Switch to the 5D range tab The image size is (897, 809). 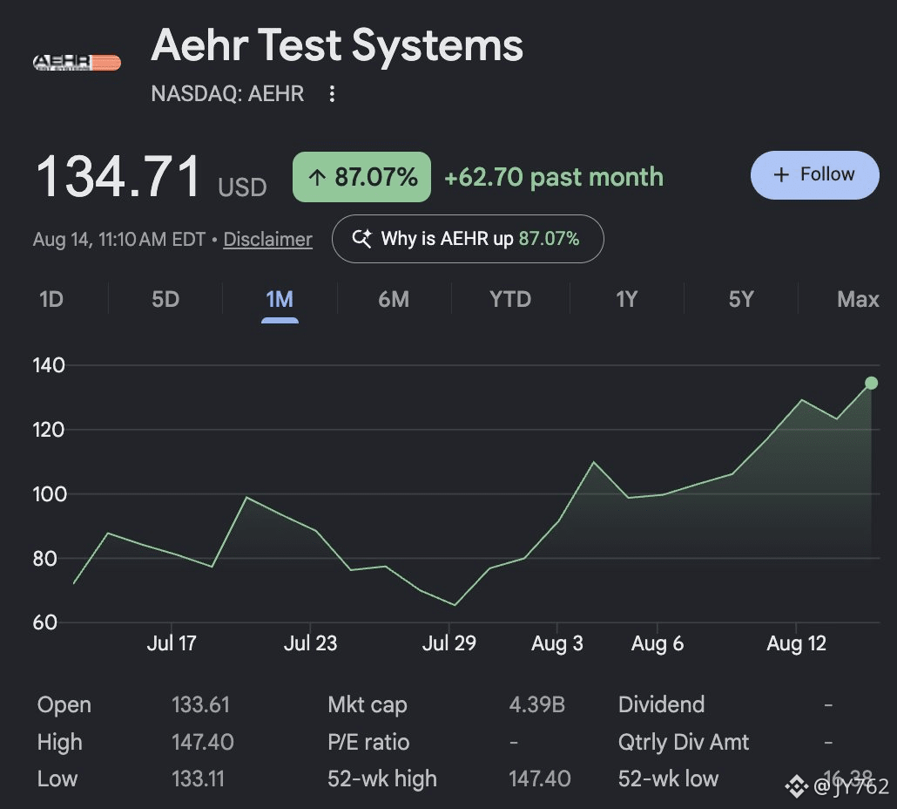(x=165, y=299)
